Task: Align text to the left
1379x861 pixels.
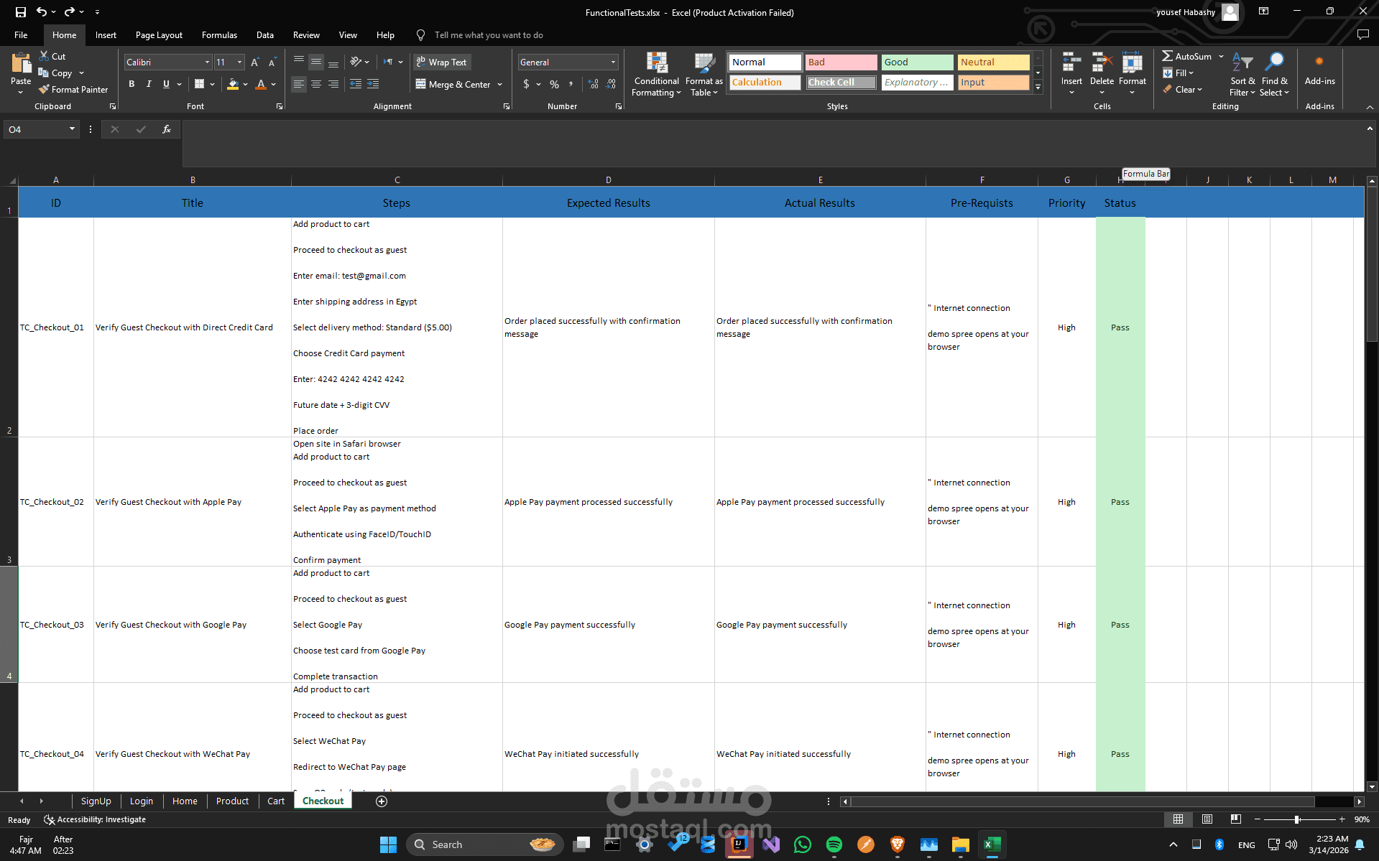Action: click(x=298, y=84)
